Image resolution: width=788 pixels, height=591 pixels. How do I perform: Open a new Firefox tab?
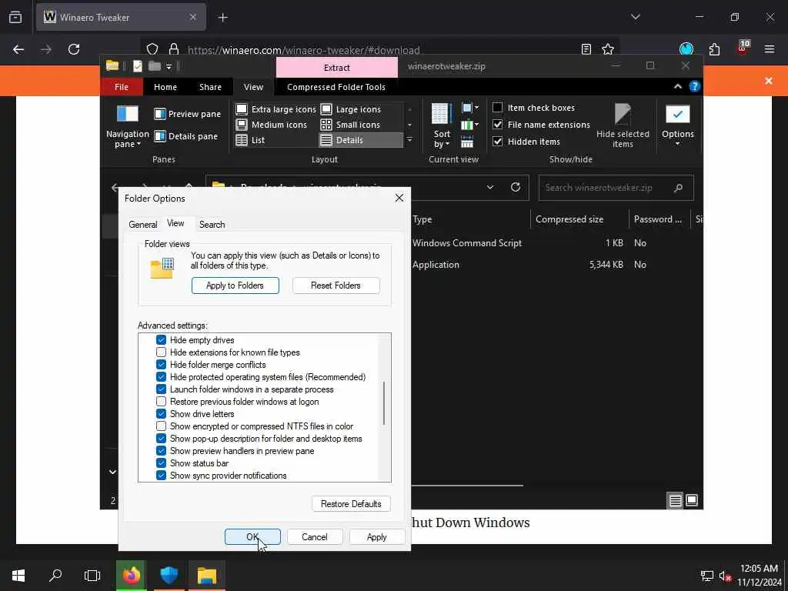click(x=222, y=18)
